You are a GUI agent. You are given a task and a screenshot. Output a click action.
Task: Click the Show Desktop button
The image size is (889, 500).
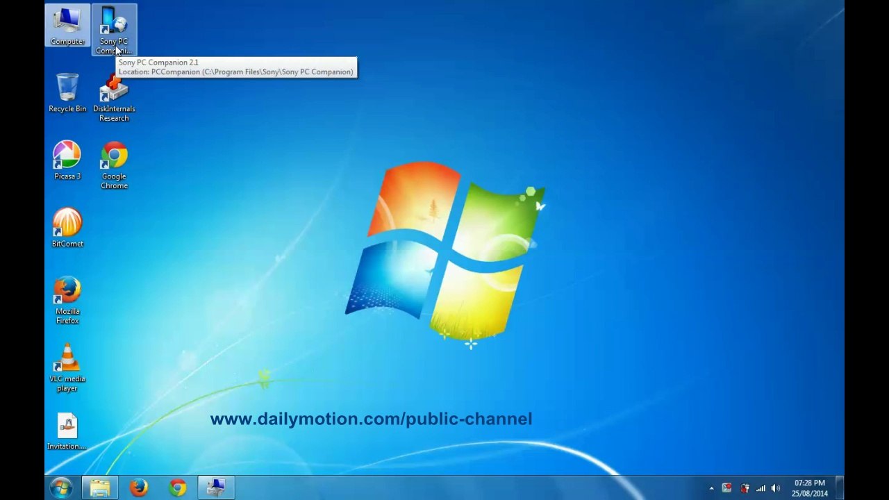click(x=840, y=487)
